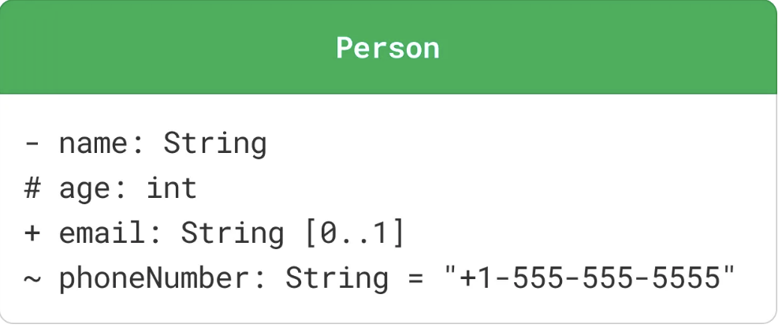This screenshot has width=782, height=328.
Task: Click the minus private visibility symbol
Action: (x=32, y=144)
